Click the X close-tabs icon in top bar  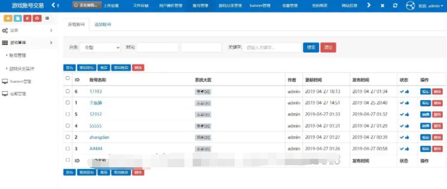(382, 6)
